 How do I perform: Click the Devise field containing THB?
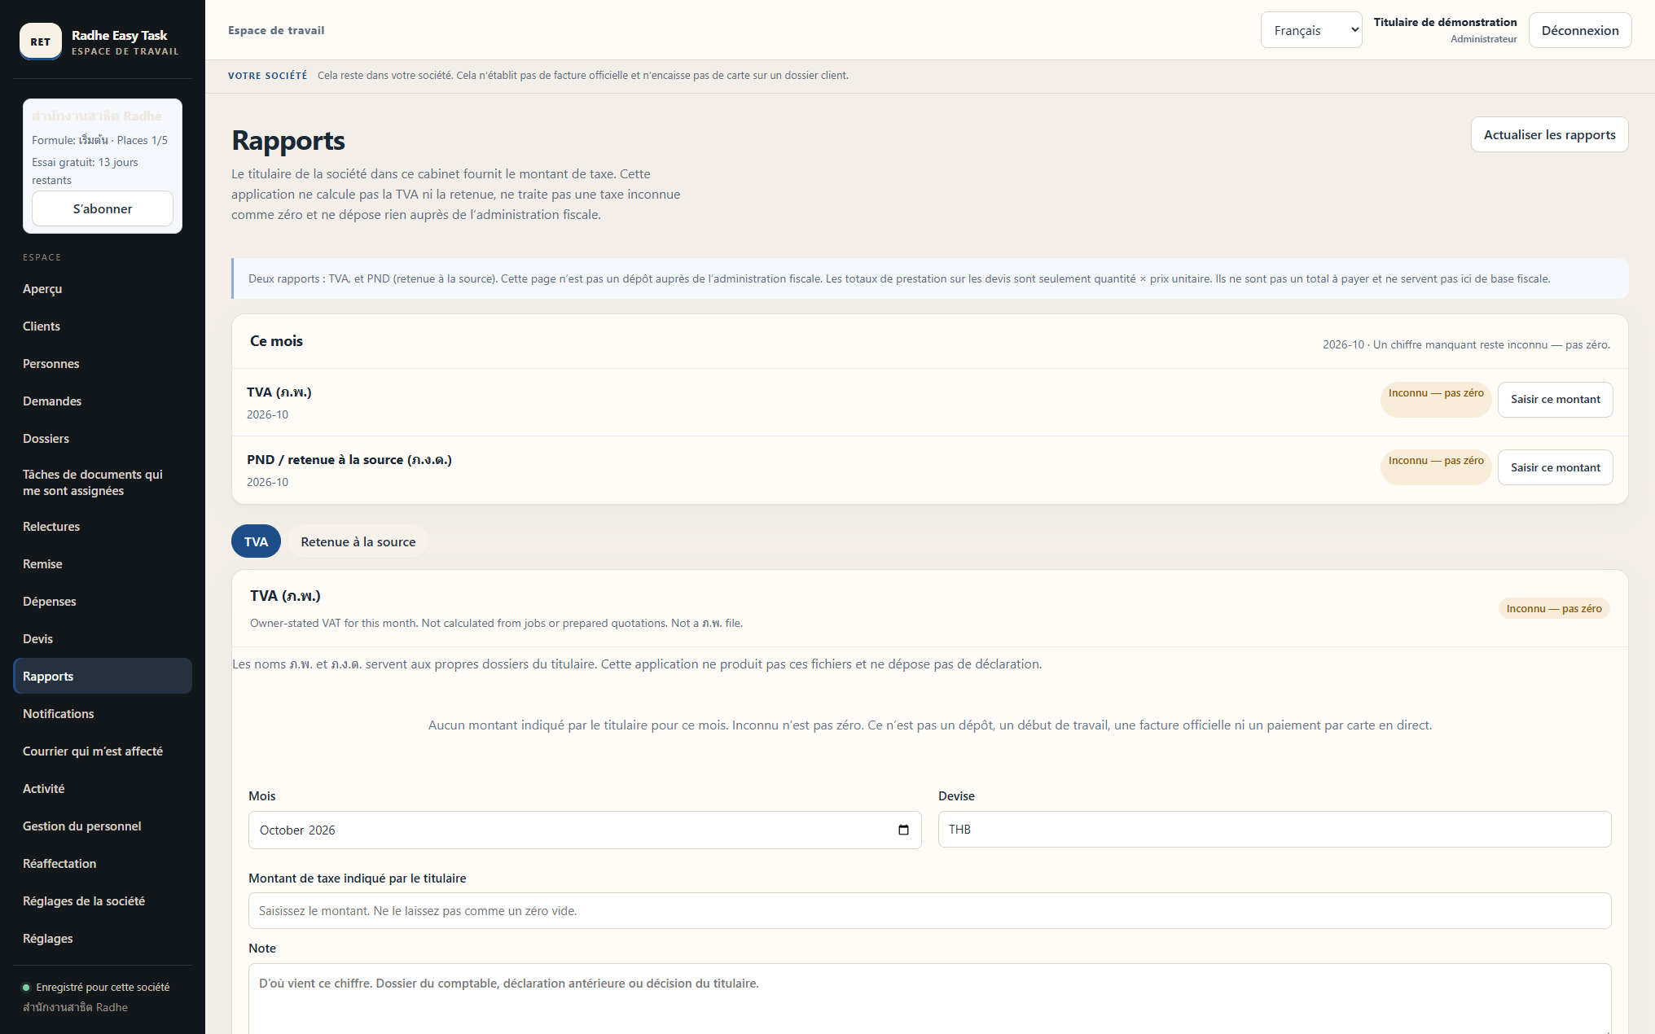pos(1275,829)
